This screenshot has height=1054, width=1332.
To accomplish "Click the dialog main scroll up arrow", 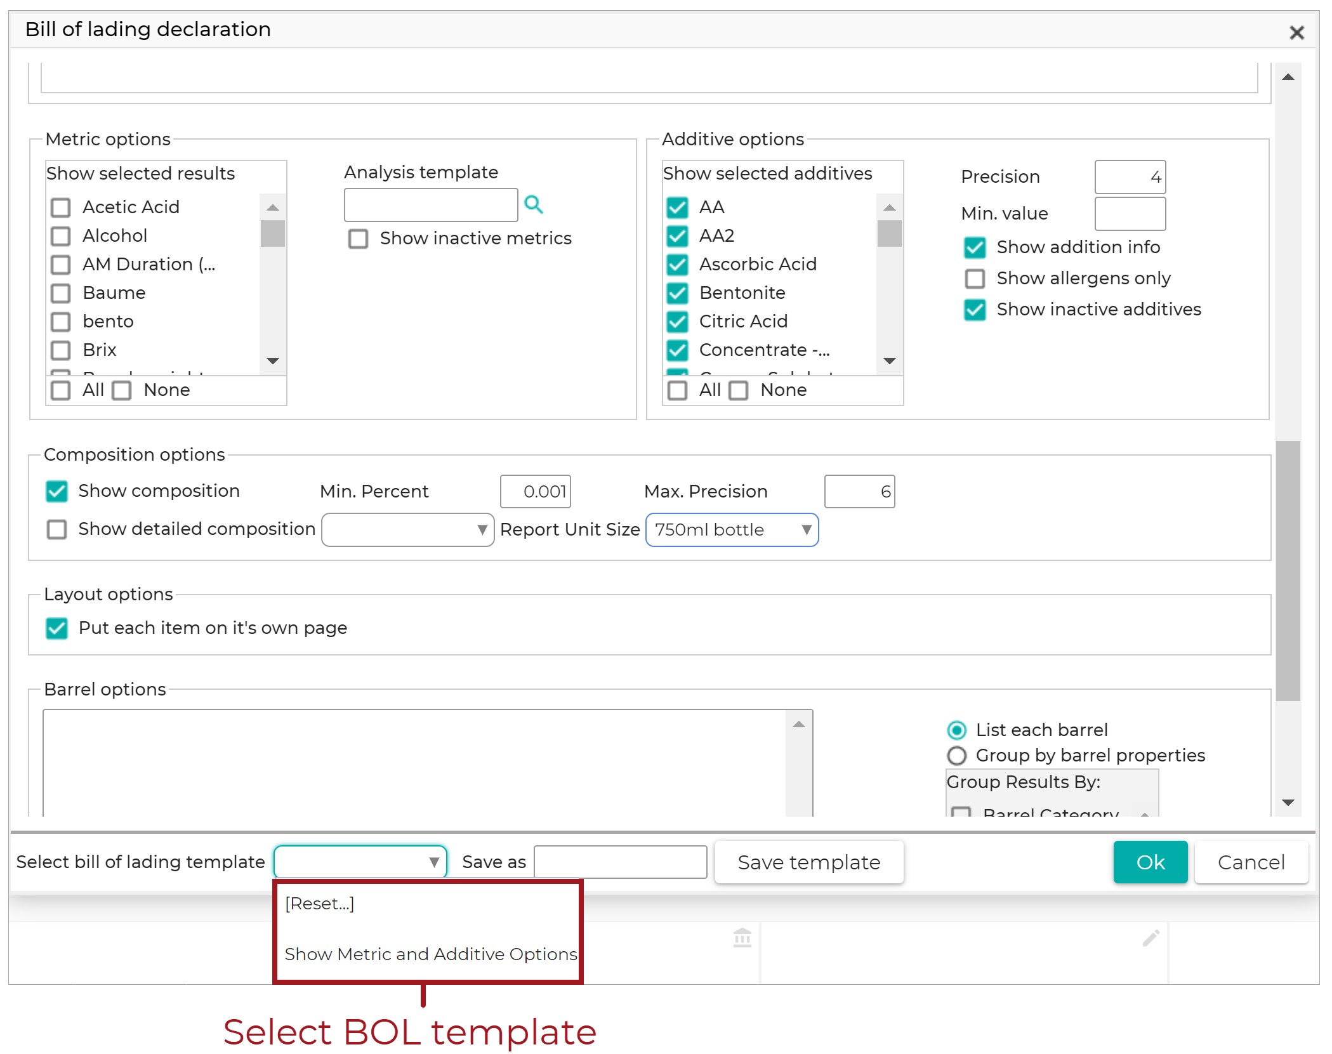I will (1288, 77).
